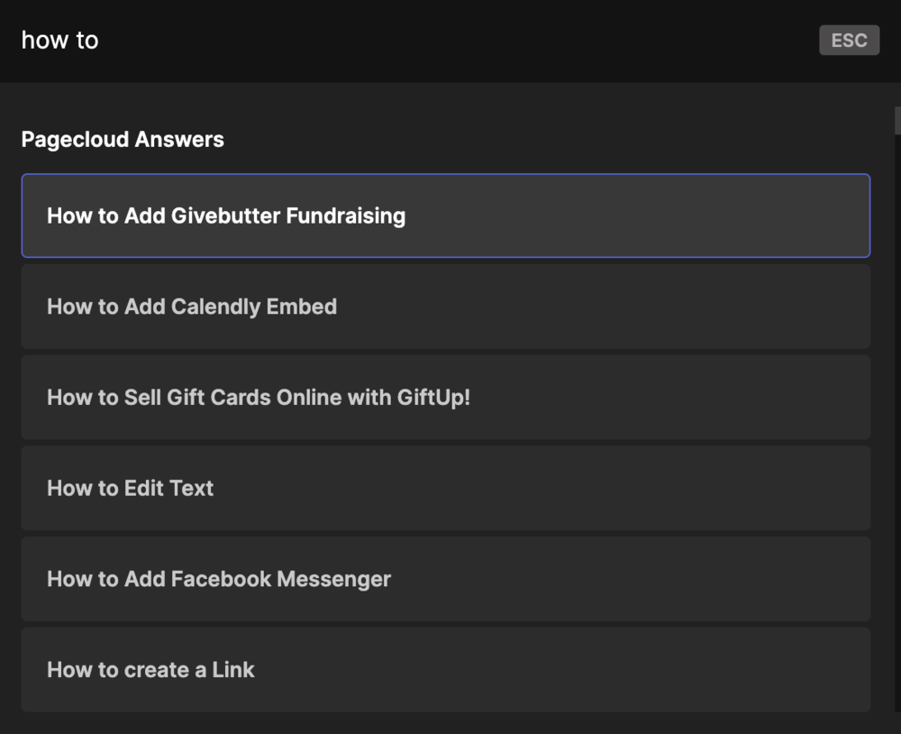901x734 pixels.
Task: Click the results list scrollbar thumb
Action: pos(897,121)
